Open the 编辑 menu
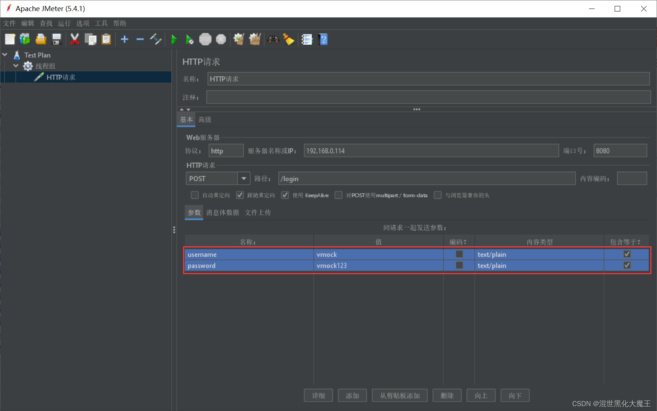Viewport: 657px width, 411px height. [27, 23]
